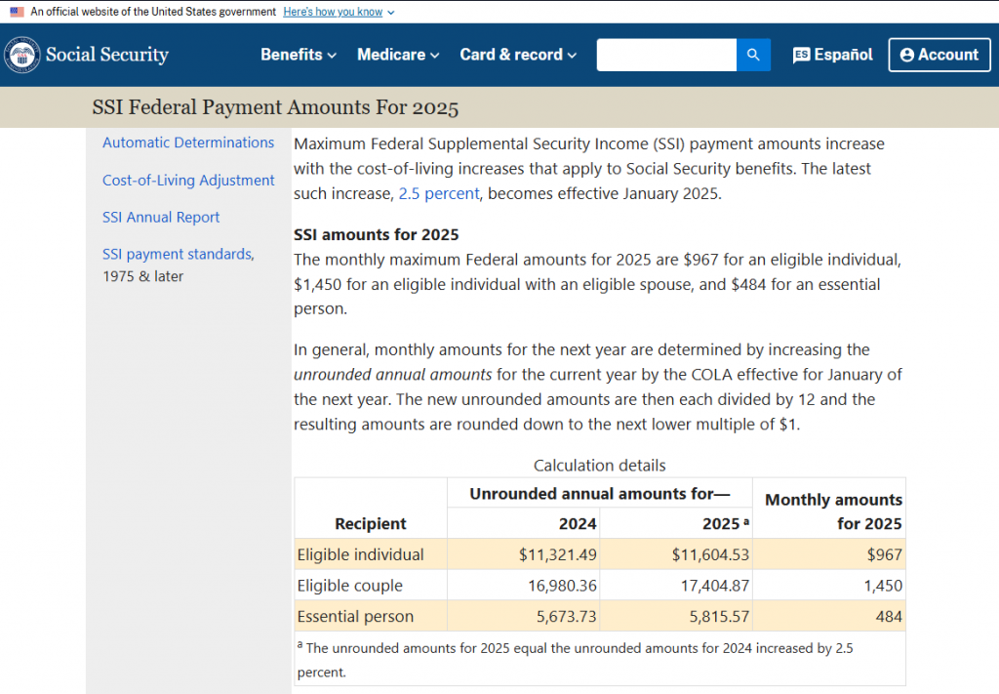The width and height of the screenshot is (999, 694).
Task: Click the ES language icon beside Español
Action: (802, 55)
